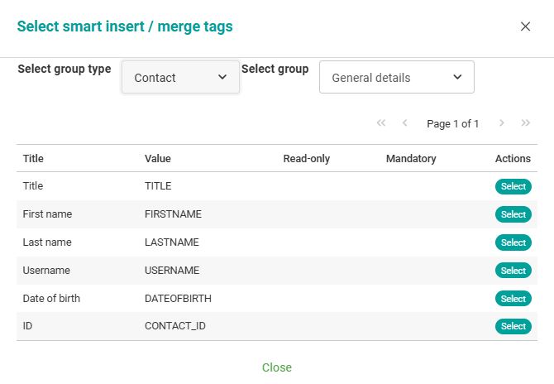Close the dialog with the X icon
This screenshot has height=384, width=554.
(x=525, y=26)
